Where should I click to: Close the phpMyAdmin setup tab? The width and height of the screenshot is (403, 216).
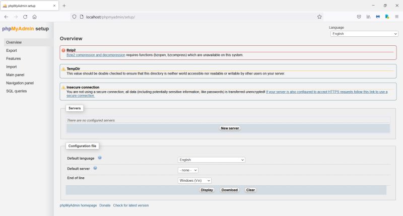[x=54, y=6]
